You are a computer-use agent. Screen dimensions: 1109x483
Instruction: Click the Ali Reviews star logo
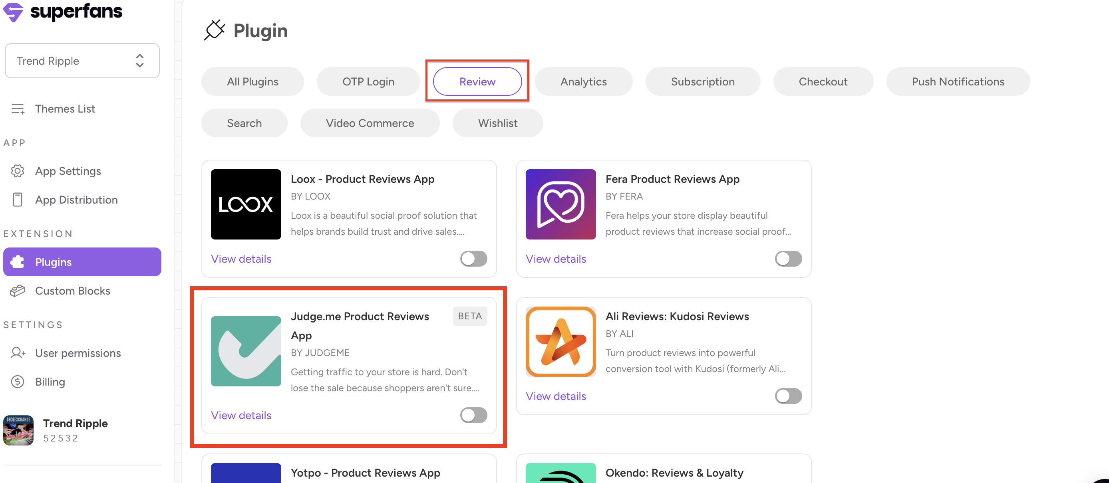click(560, 342)
